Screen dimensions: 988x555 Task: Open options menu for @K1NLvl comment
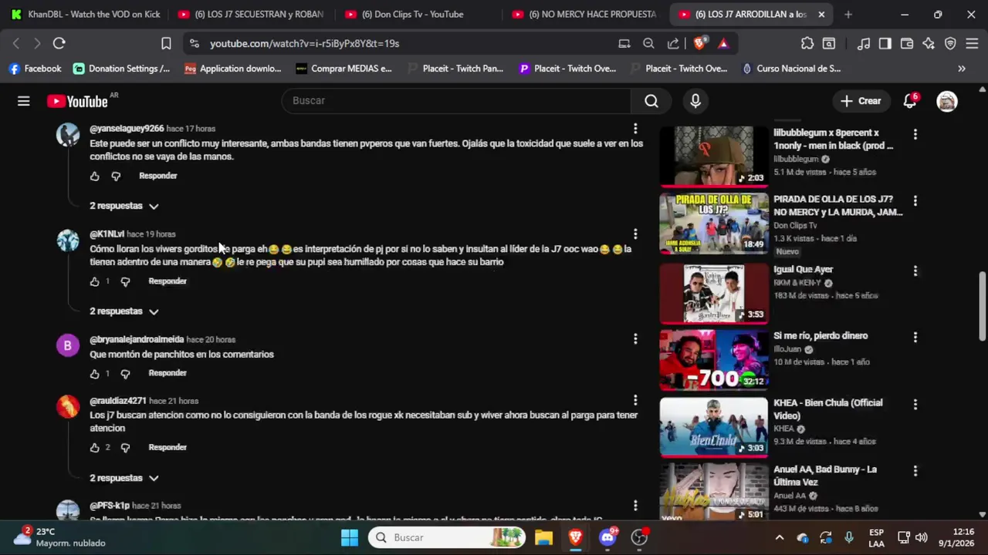(635, 234)
